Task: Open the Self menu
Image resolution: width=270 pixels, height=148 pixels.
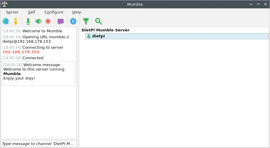Action: click(31, 12)
